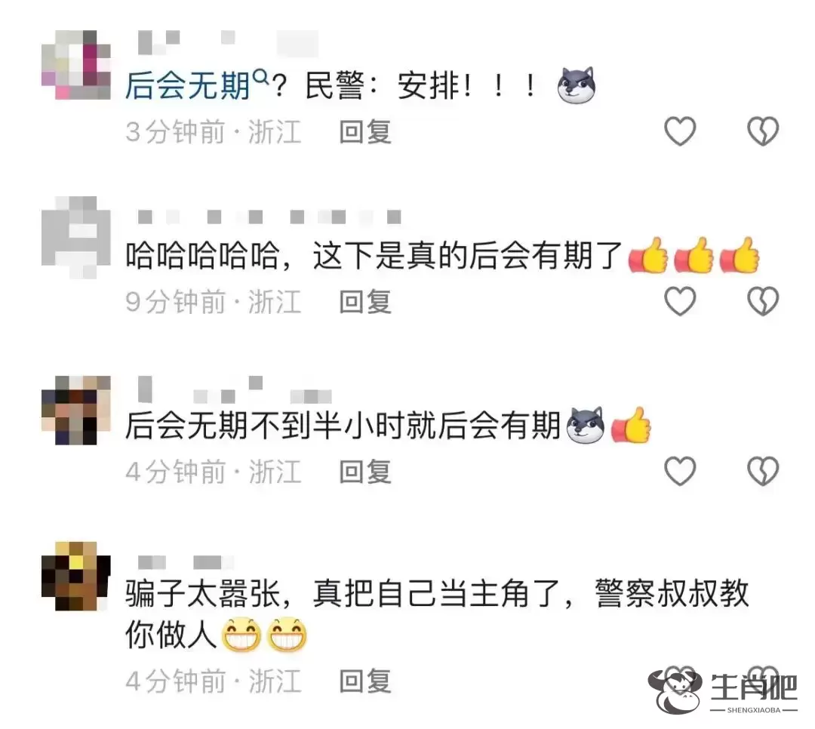Open fourth commenter's brown-yellow avatar
Screen dimensions: 815x729
76,576
